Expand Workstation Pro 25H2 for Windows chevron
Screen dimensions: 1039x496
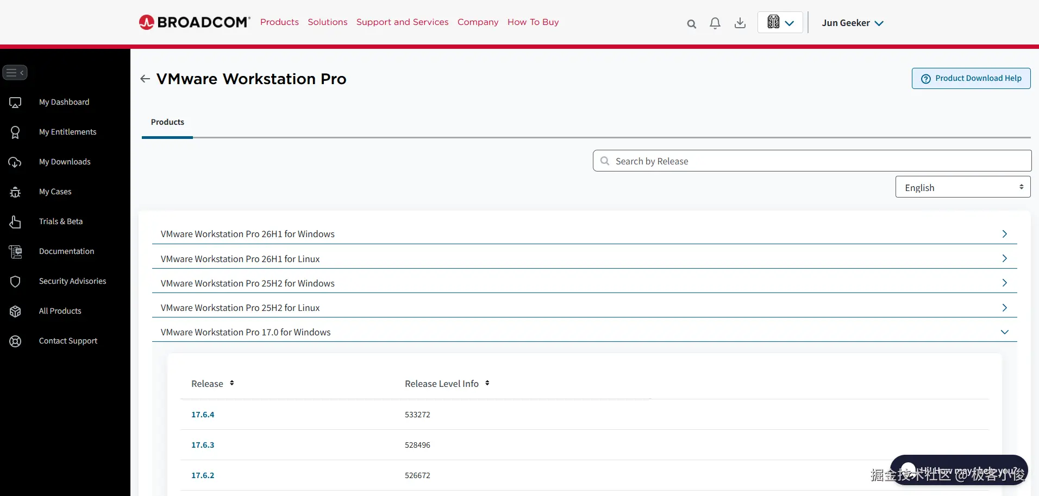pyautogui.click(x=1004, y=283)
